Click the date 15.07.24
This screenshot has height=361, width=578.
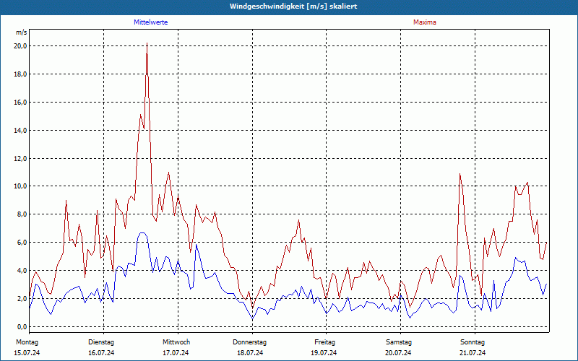click(x=27, y=353)
